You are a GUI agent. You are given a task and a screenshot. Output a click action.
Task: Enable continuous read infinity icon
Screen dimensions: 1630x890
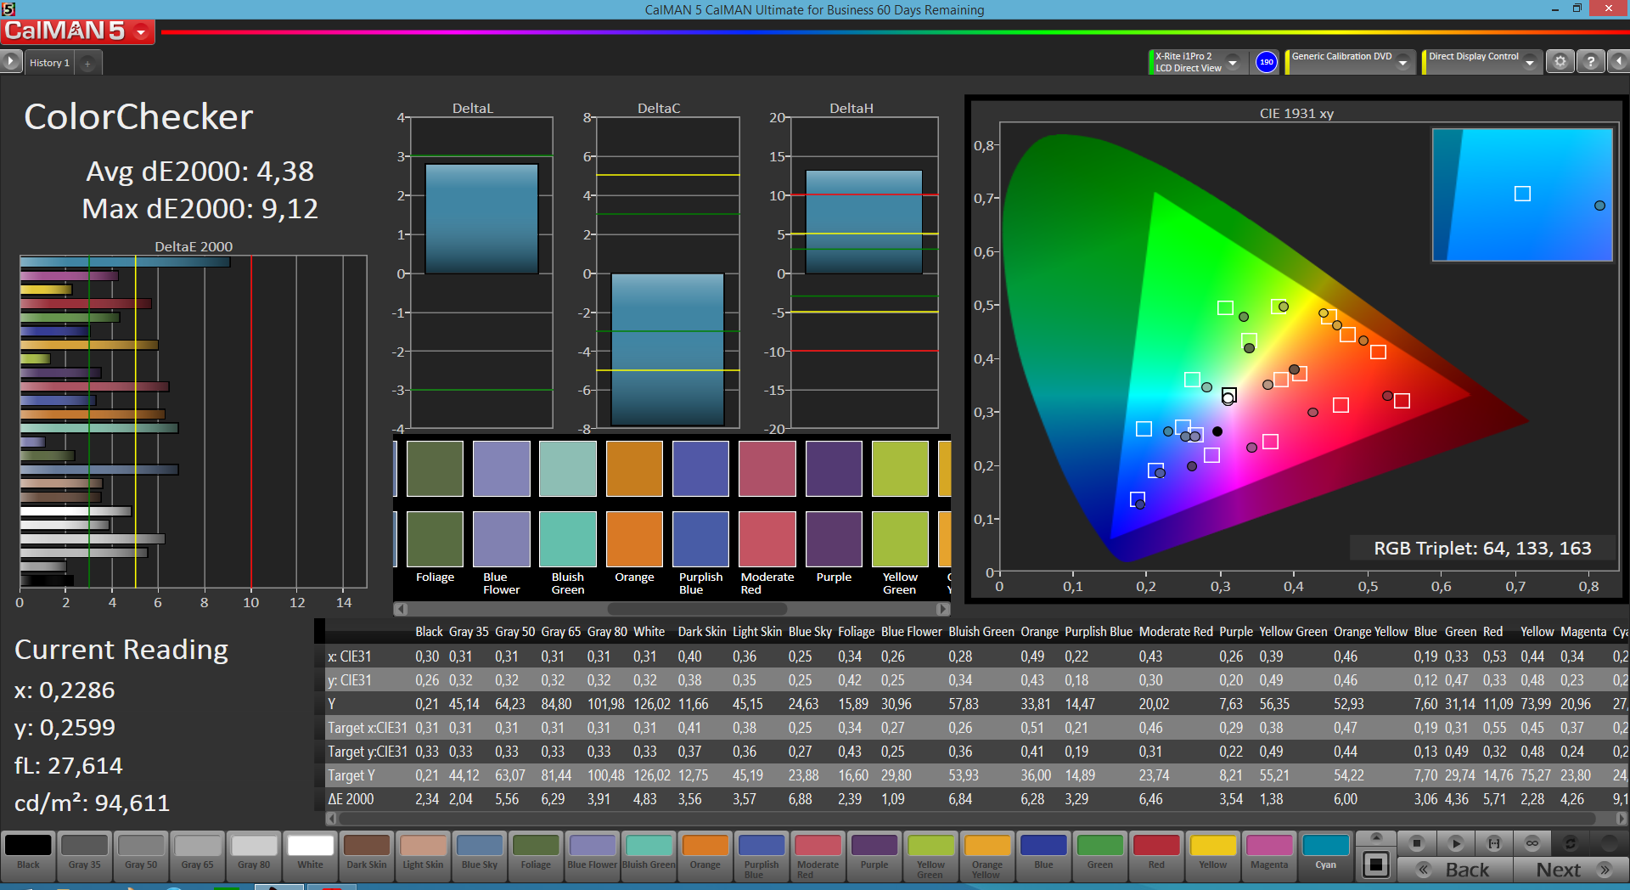[1532, 843]
